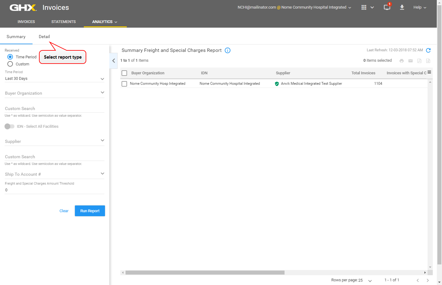Click the horizontal scrollbar under the table
The image size is (442, 285).
(x=205, y=272)
